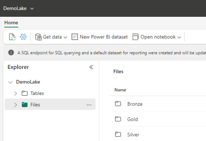The image size is (206, 141).
Task: Open the Gold folder
Action: [x=132, y=119]
